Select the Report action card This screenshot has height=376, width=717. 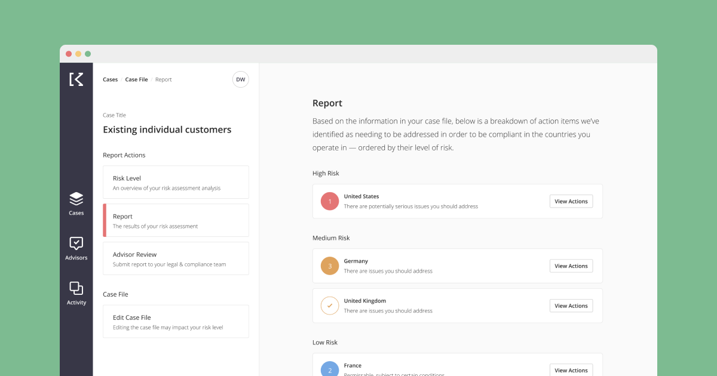click(x=176, y=220)
